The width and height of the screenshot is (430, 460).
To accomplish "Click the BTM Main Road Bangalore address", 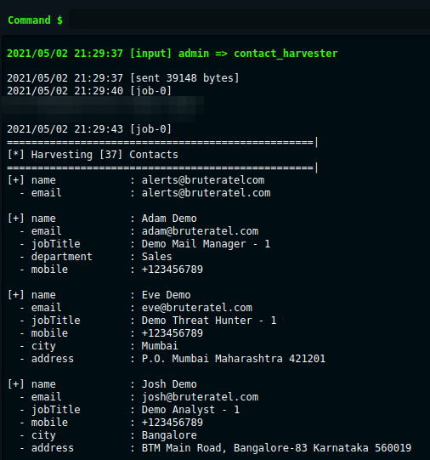I will [276, 448].
